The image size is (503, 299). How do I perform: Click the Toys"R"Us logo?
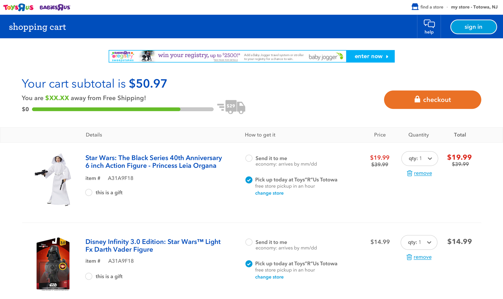(x=18, y=7)
